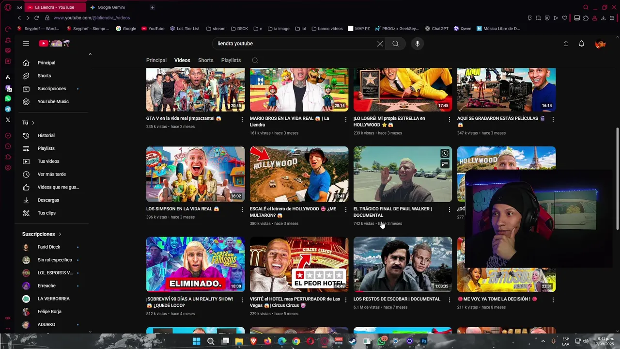The width and height of the screenshot is (620, 349).
Task: Open the extensions cube icon
Action: (586, 18)
